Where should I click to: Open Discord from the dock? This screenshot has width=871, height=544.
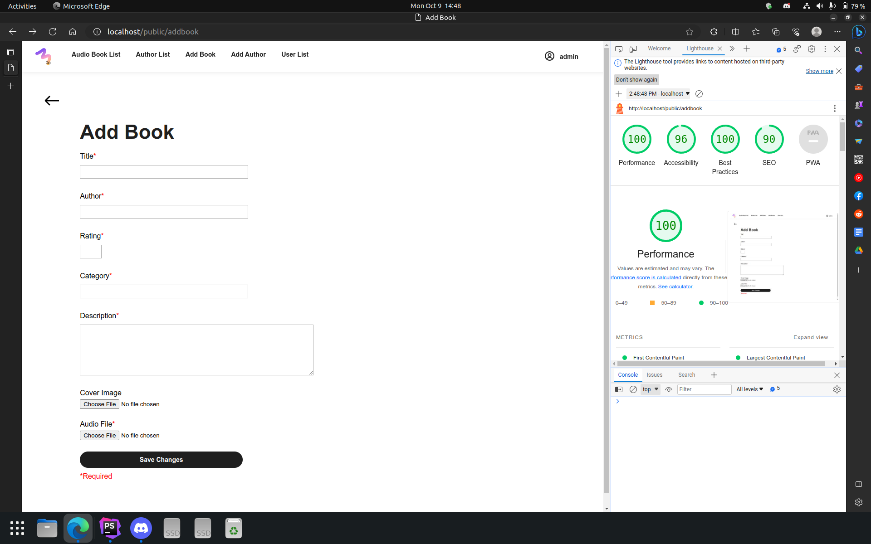141,528
